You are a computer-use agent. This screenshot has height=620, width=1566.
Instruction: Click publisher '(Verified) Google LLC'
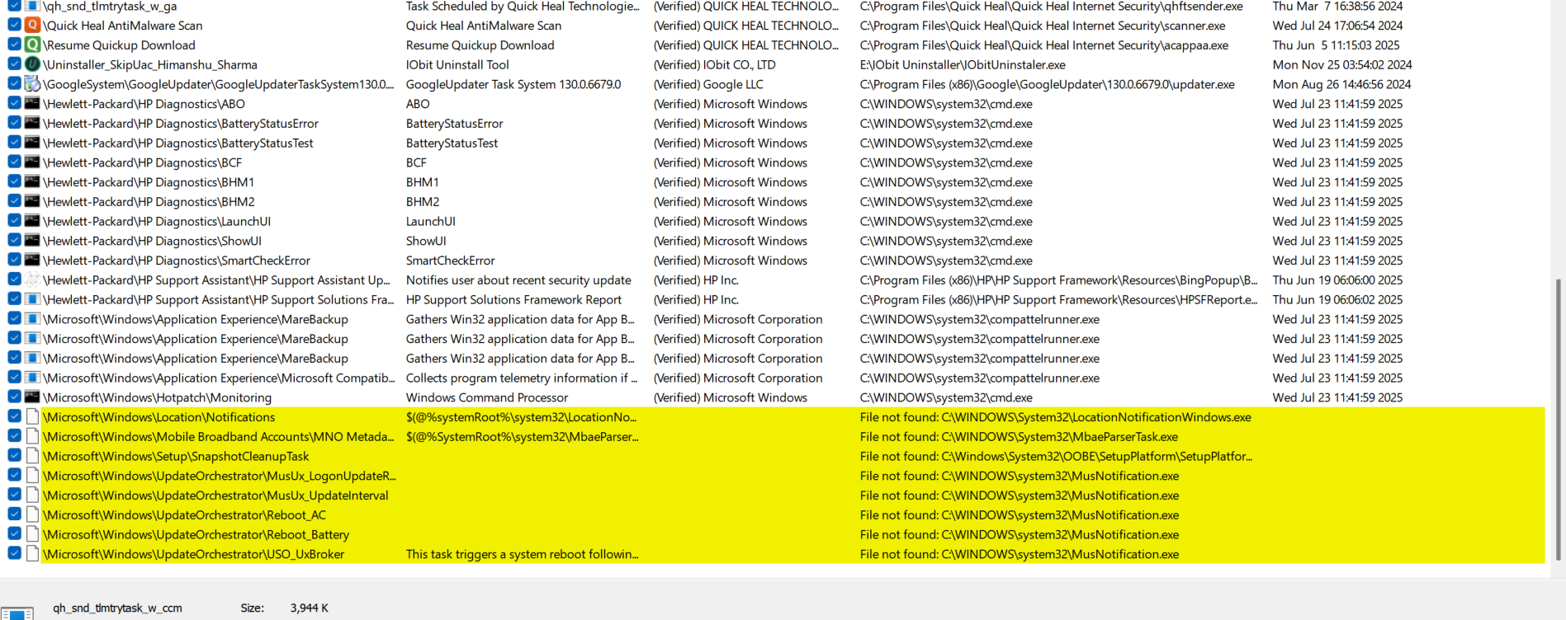[708, 84]
